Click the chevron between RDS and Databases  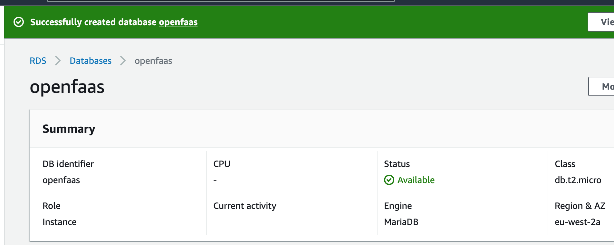coord(58,61)
